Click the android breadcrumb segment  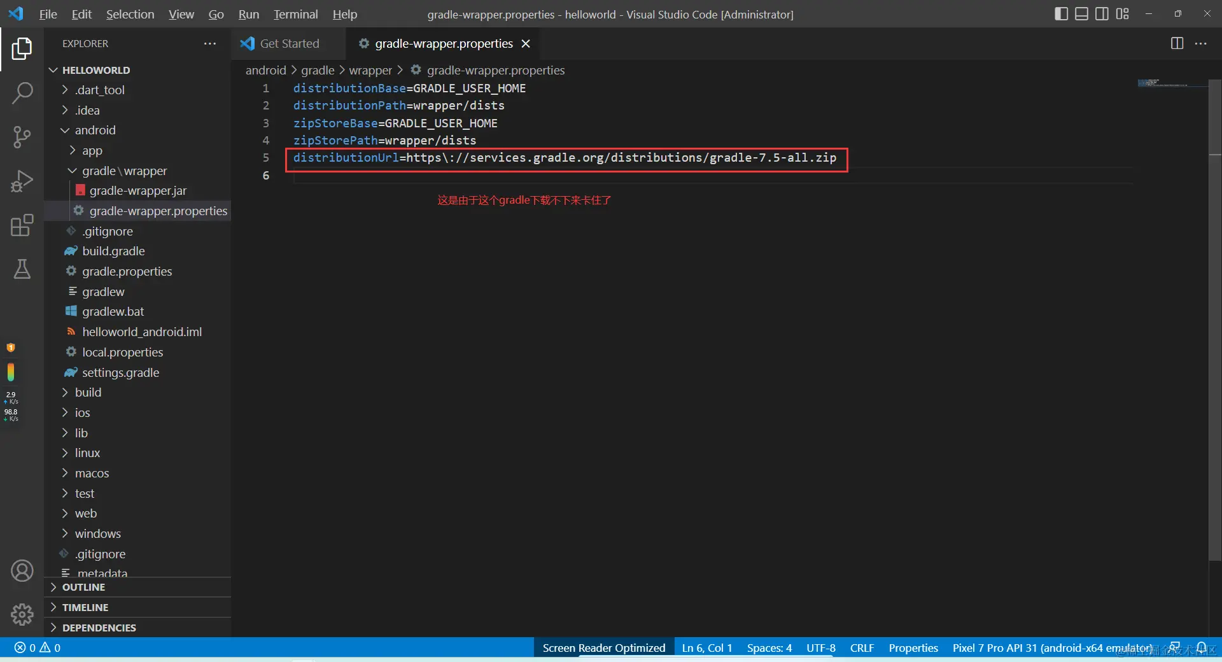[266, 70]
